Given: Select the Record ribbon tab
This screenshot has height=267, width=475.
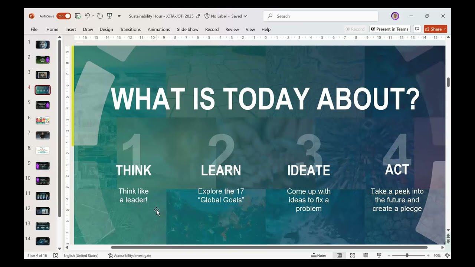Looking at the screenshot, I should [212, 29].
